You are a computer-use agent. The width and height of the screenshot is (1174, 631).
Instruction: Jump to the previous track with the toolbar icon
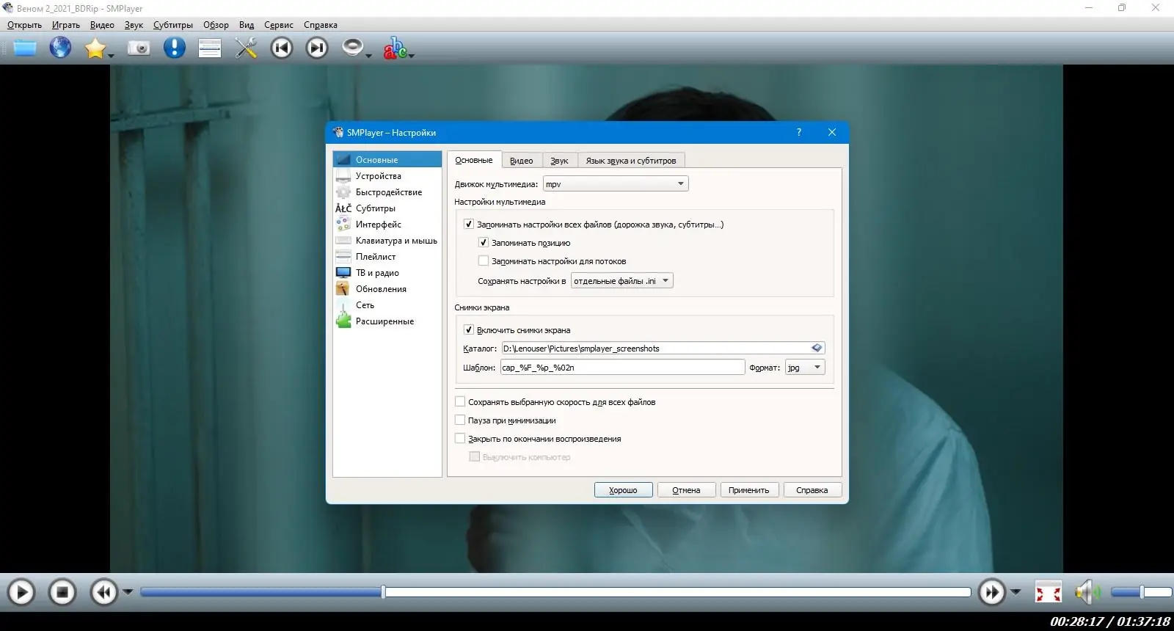[x=281, y=48]
